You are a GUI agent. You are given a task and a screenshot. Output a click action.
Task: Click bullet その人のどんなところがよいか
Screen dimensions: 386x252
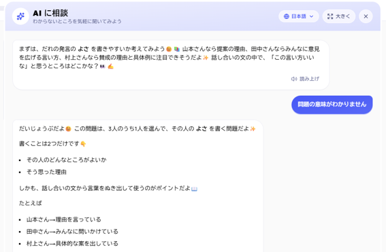point(67,160)
